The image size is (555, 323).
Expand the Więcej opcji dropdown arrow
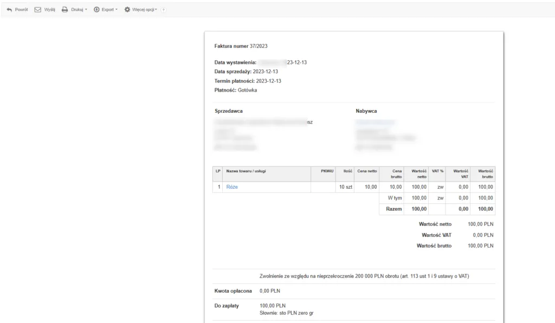(157, 10)
